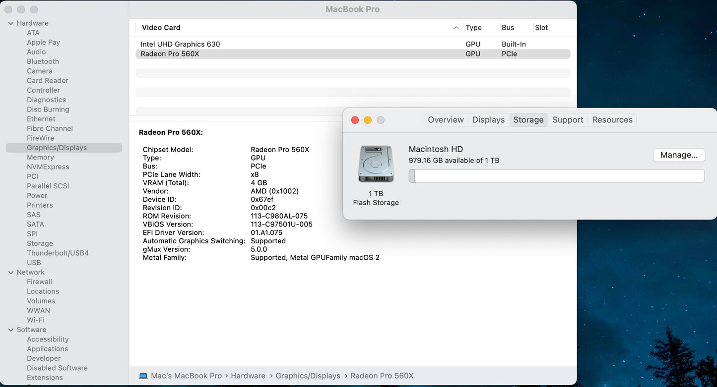
Task: Select Applications under Software
Action: coord(48,348)
